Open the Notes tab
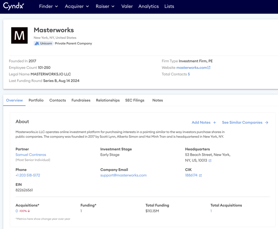This screenshot has height=229, width=278. click(158, 100)
